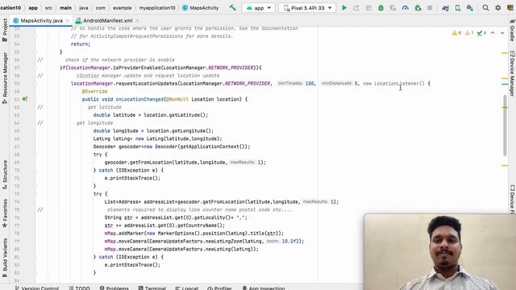
Task: Switch to the AndroidManifest.xml editor tab
Action: click(107, 20)
